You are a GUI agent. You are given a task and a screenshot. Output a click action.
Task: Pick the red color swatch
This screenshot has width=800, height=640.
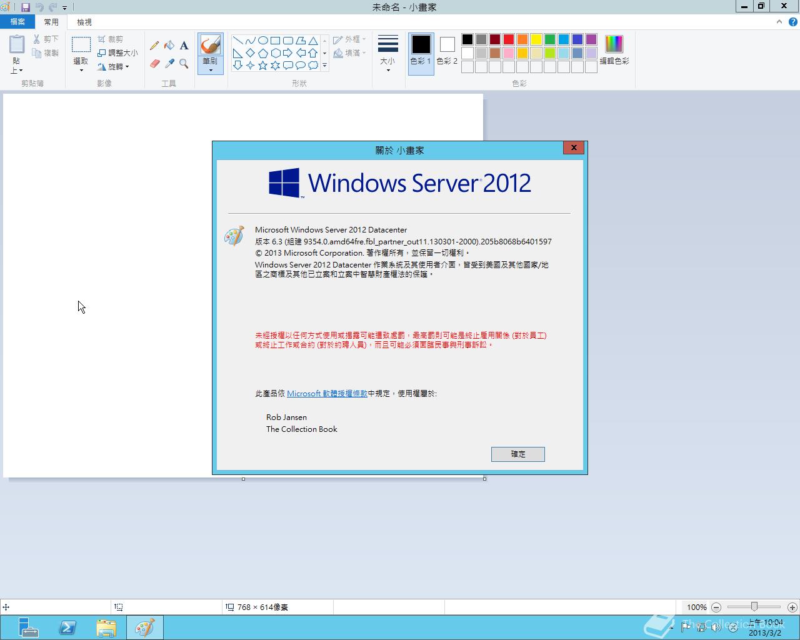coord(509,39)
